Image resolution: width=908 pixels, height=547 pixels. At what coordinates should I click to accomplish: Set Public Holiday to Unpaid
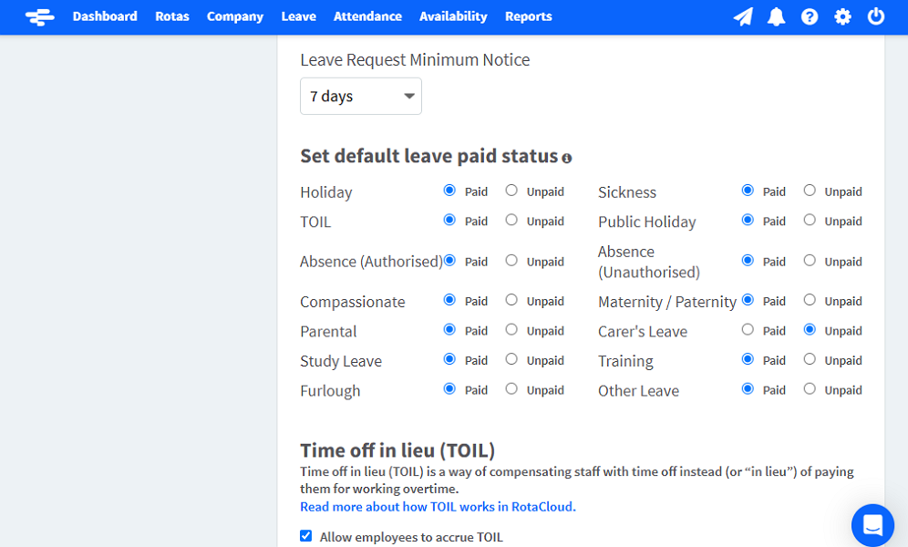click(x=810, y=220)
